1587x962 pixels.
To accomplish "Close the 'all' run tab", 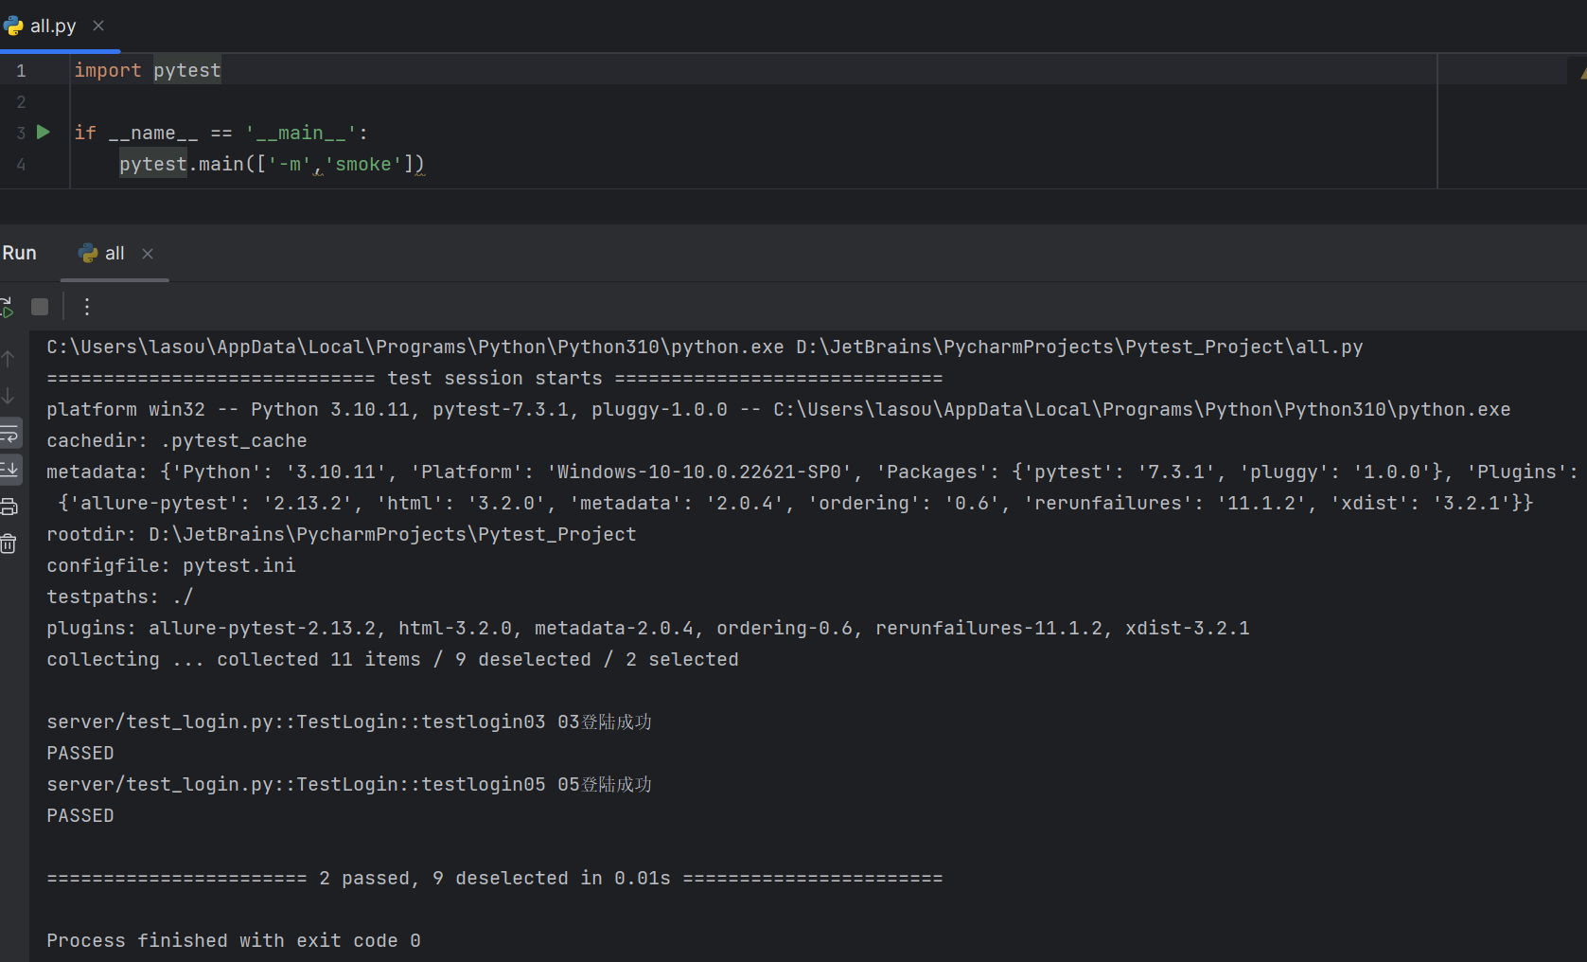I will (x=148, y=253).
